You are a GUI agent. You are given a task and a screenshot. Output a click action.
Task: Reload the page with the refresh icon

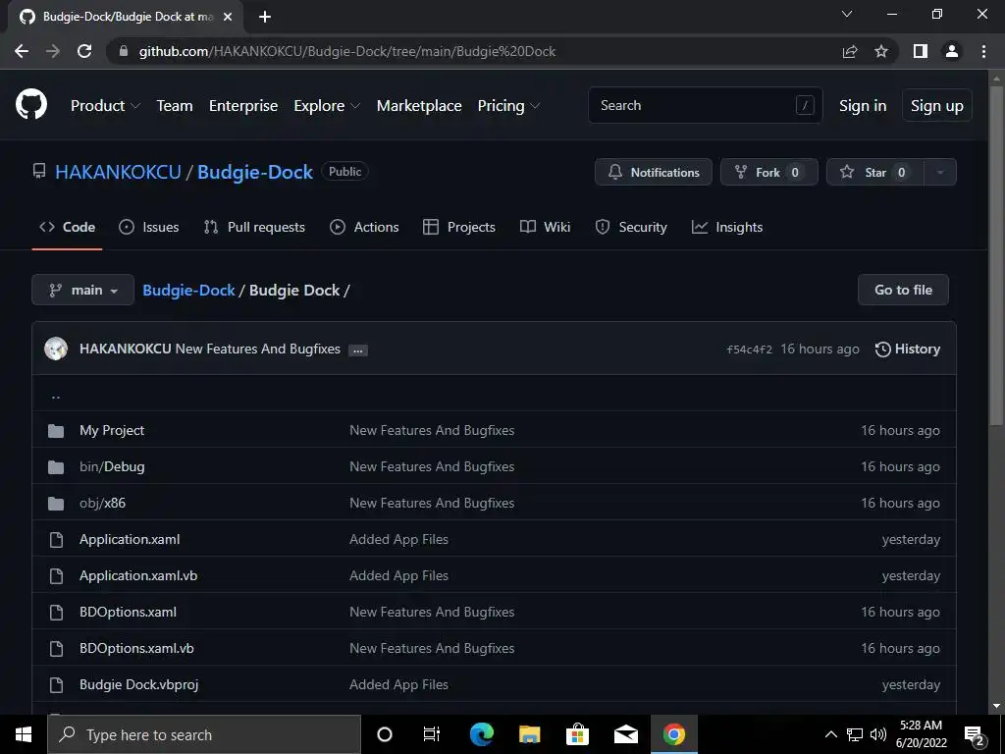(x=84, y=51)
